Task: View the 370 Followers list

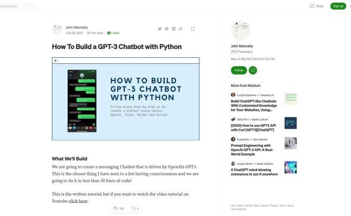Action: tap(241, 52)
